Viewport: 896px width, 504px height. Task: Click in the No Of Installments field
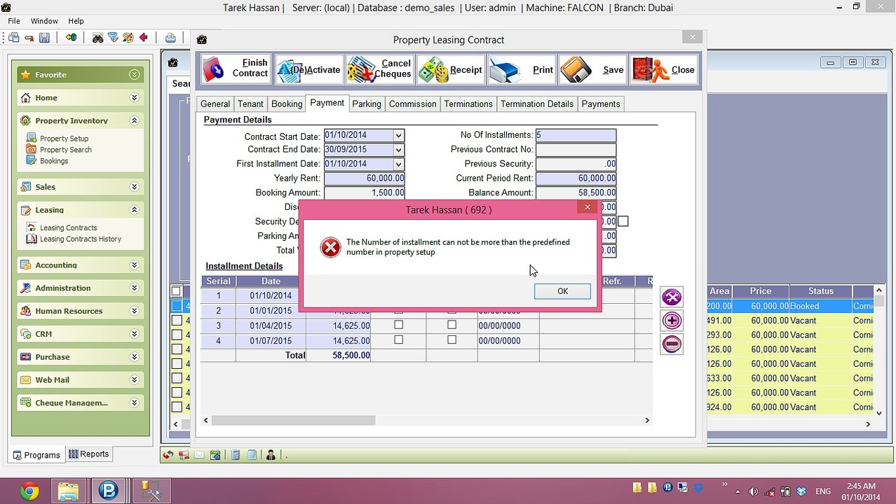click(576, 135)
